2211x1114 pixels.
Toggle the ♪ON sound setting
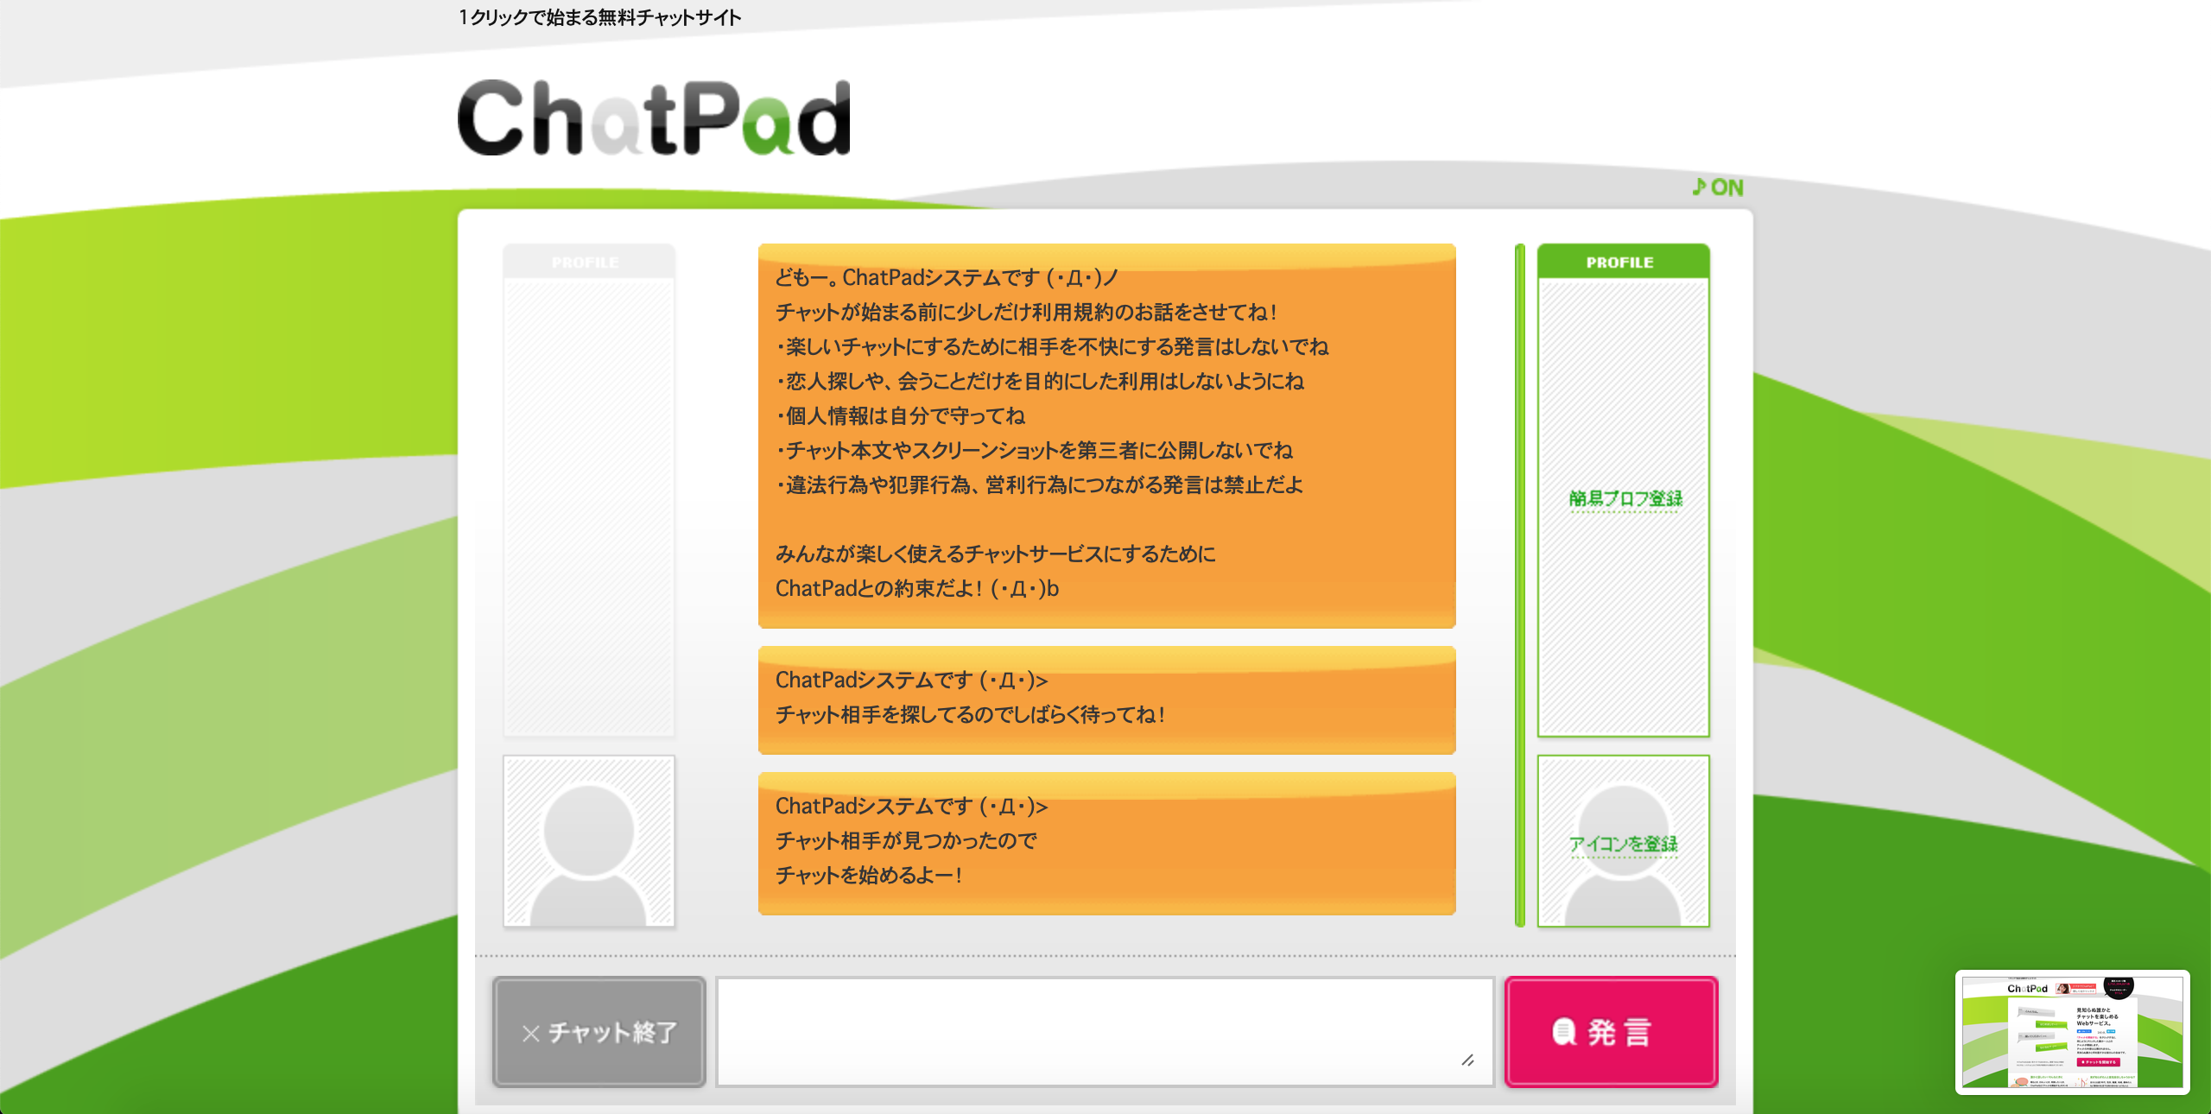pos(1718,187)
